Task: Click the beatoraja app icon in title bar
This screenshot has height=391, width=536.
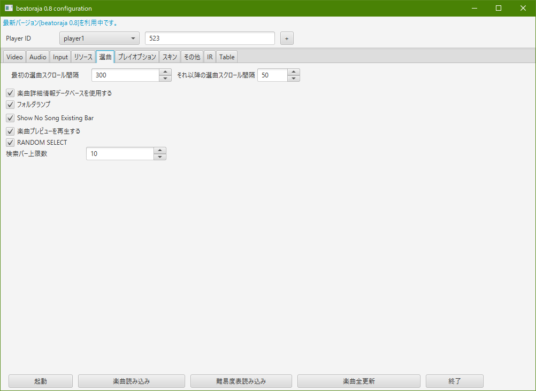Action: [x=9, y=8]
